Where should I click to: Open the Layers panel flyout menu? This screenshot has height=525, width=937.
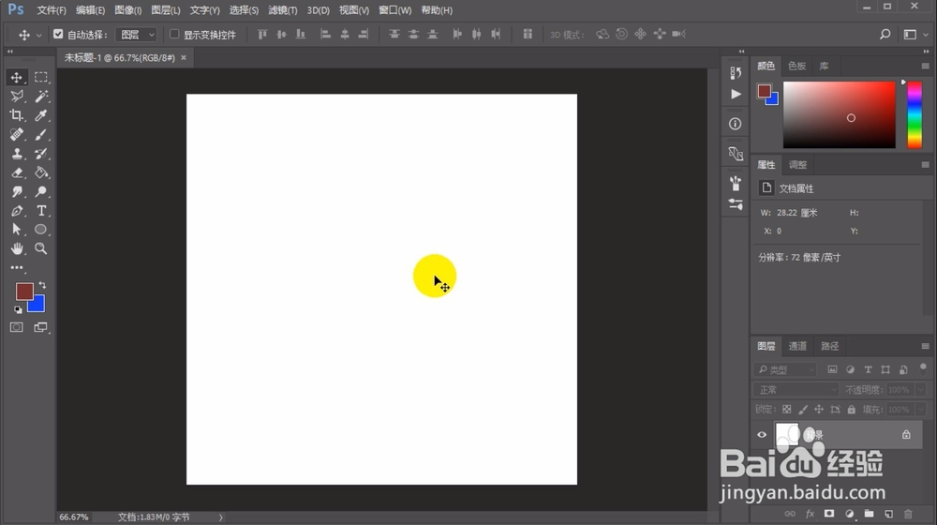925,346
